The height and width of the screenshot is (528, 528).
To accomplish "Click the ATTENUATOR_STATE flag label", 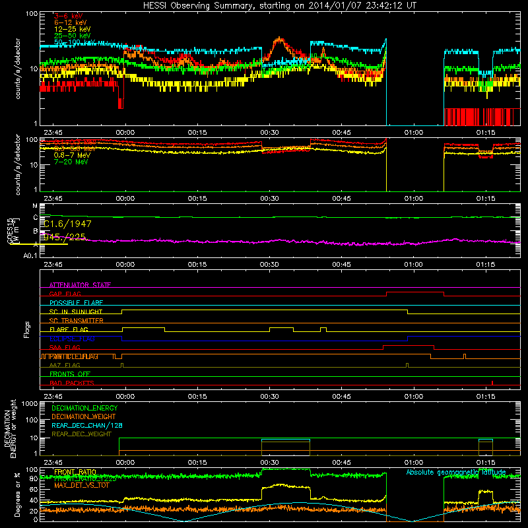I will tap(80, 285).
